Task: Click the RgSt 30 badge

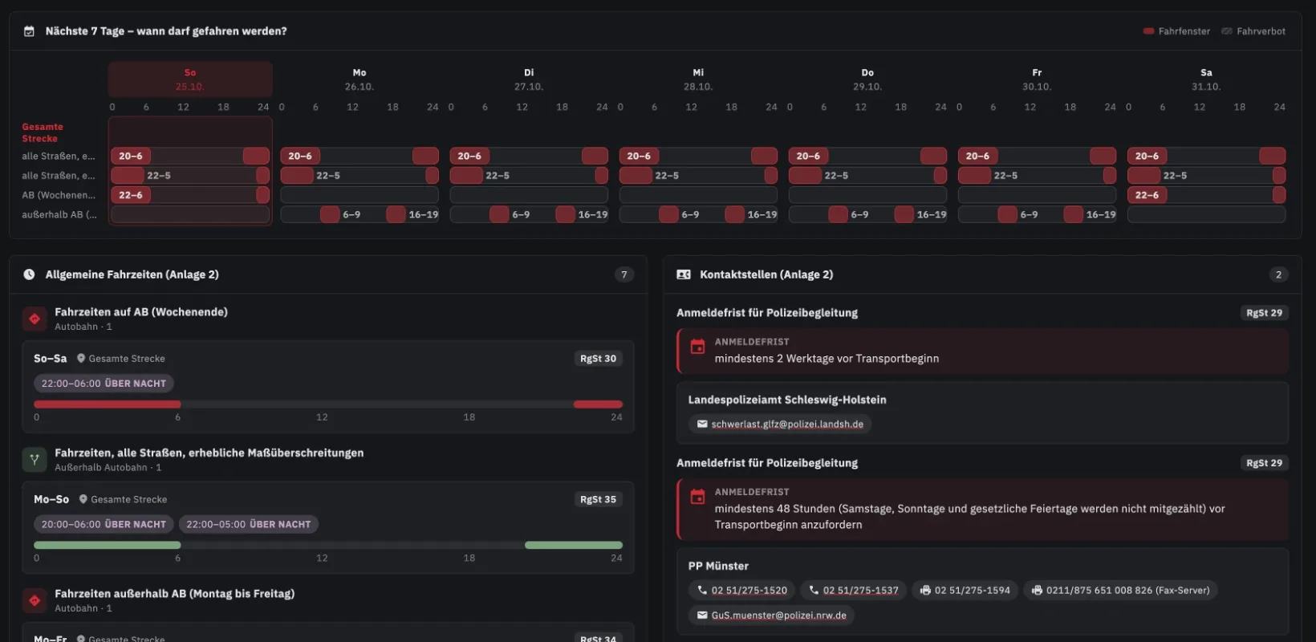Action: point(599,359)
